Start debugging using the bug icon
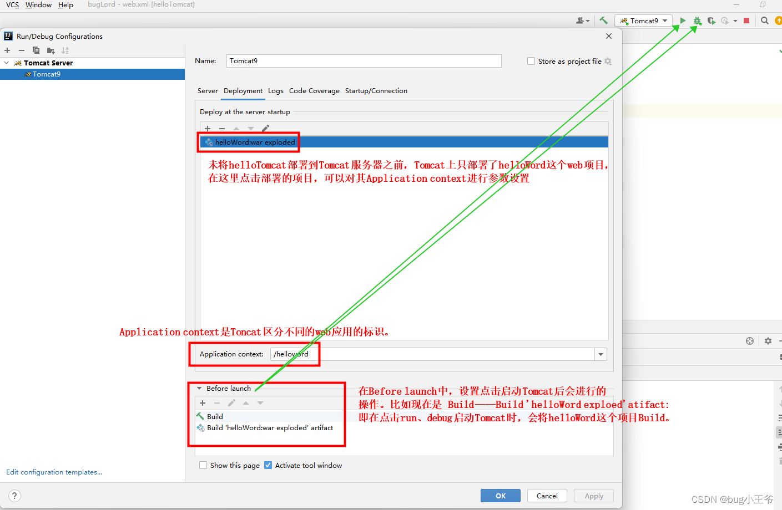 697,21
